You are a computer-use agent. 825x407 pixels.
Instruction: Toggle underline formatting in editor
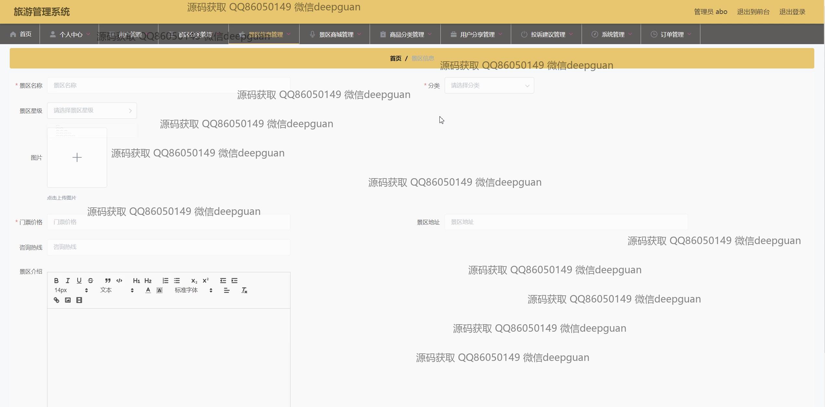(x=79, y=280)
